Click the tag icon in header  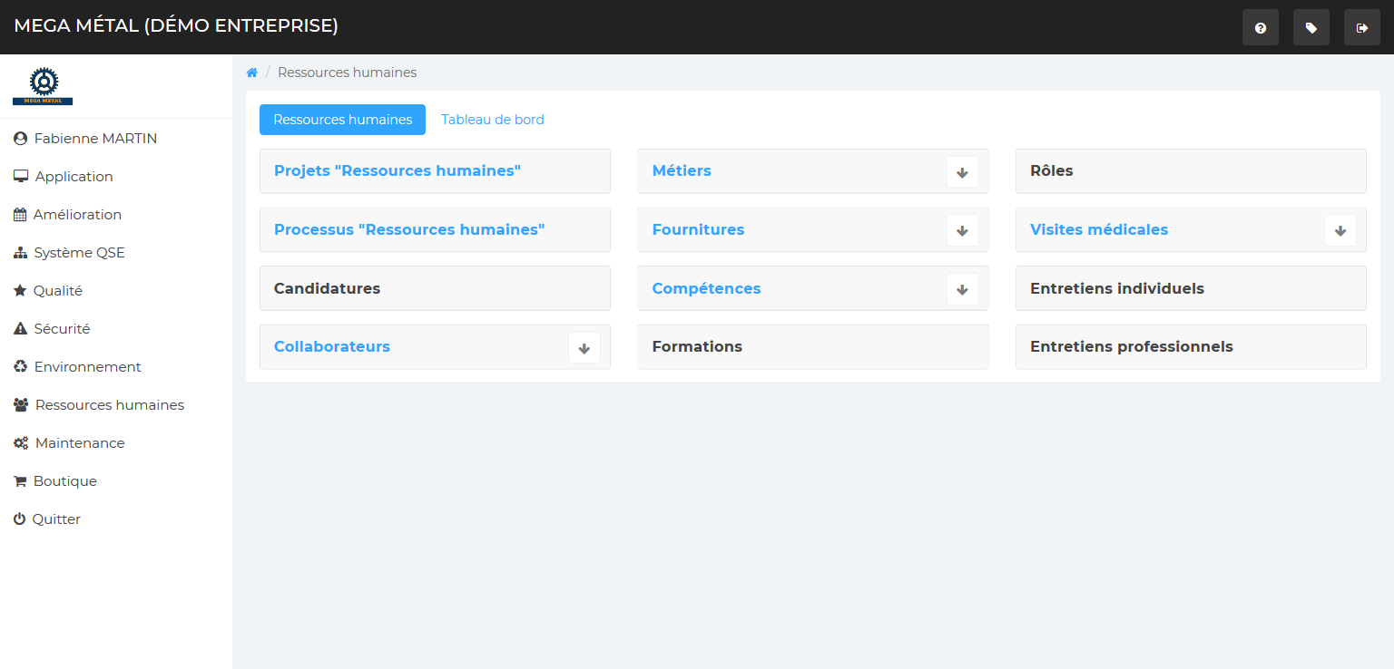pos(1311,28)
